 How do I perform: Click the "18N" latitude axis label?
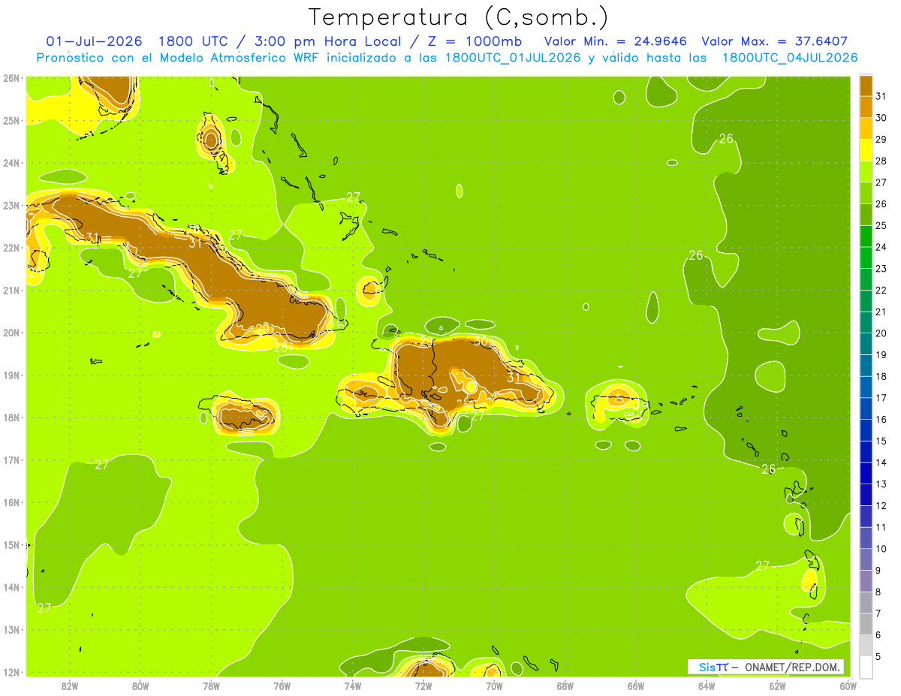pyautogui.click(x=11, y=417)
